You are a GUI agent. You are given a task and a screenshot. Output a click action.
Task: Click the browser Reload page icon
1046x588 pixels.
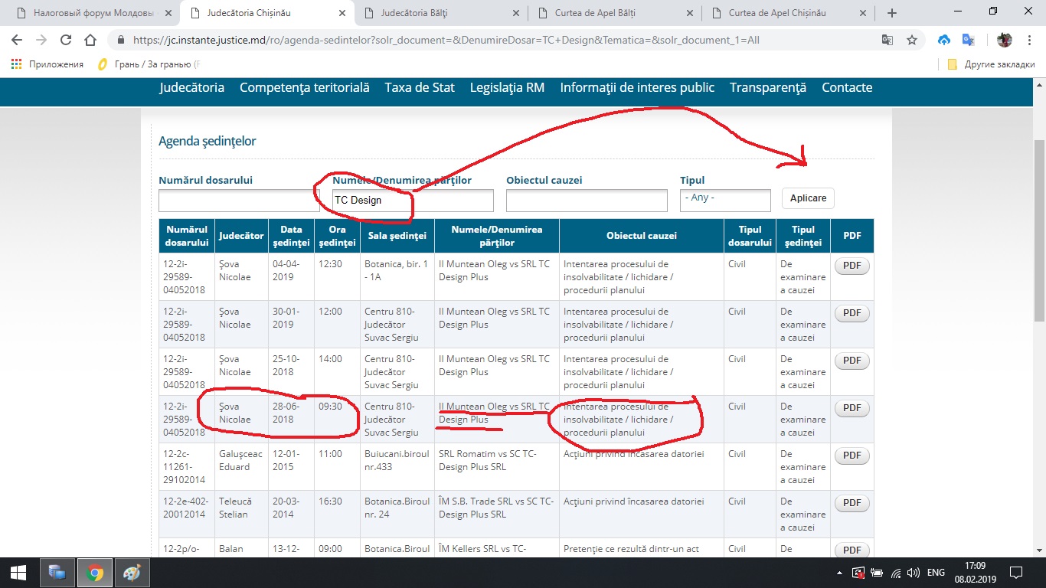(66, 40)
